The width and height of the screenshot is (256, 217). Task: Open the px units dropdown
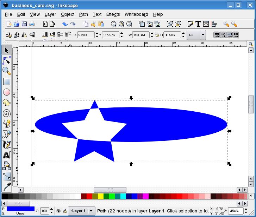click(x=202, y=35)
